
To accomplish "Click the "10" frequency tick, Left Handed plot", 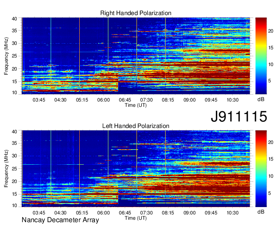I will pos(15,205).
